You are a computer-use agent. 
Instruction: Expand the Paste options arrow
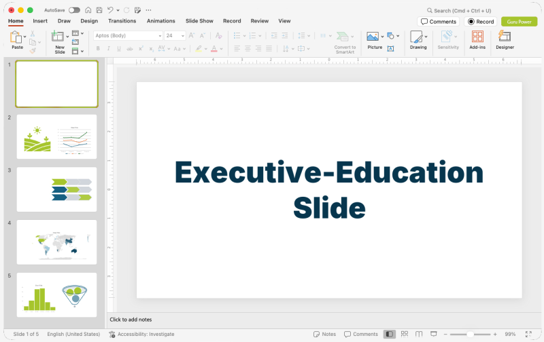coord(25,37)
